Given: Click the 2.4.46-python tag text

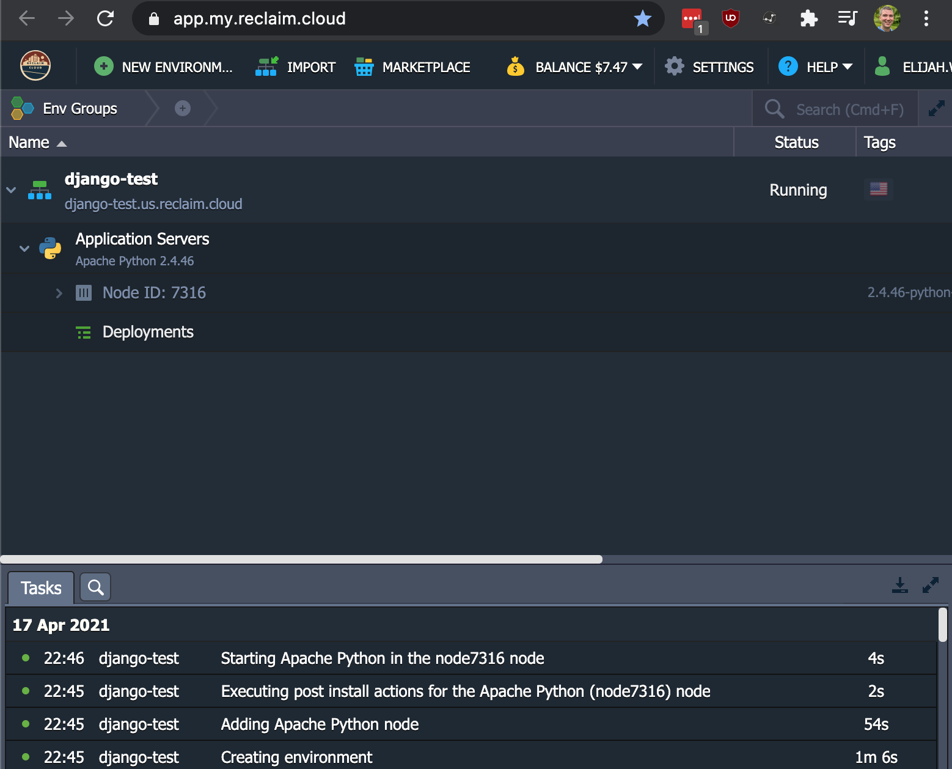Looking at the screenshot, I should click(x=909, y=292).
